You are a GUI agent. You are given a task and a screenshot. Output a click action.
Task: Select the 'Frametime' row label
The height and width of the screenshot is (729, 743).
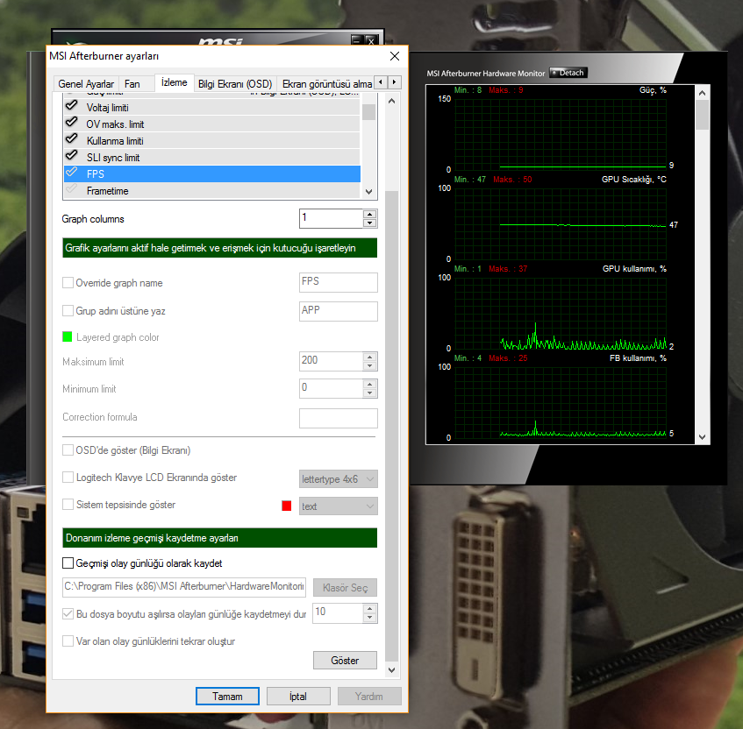(x=108, y=191)
